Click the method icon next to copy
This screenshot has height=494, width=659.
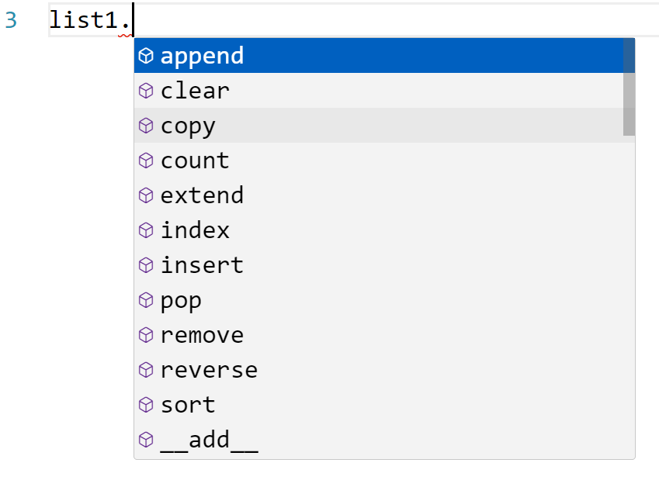click(x=146, y=126)
